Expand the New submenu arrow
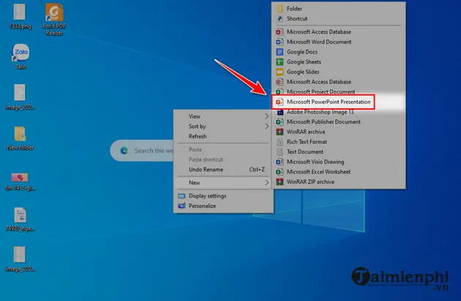 pyautogui.click(x=266, y=182)
